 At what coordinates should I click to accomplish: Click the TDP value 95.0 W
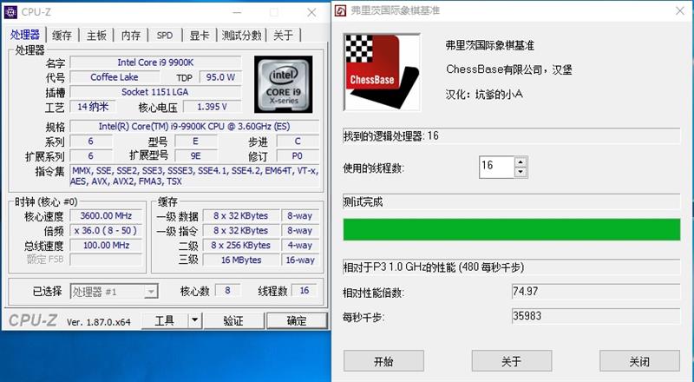point(220,77)
